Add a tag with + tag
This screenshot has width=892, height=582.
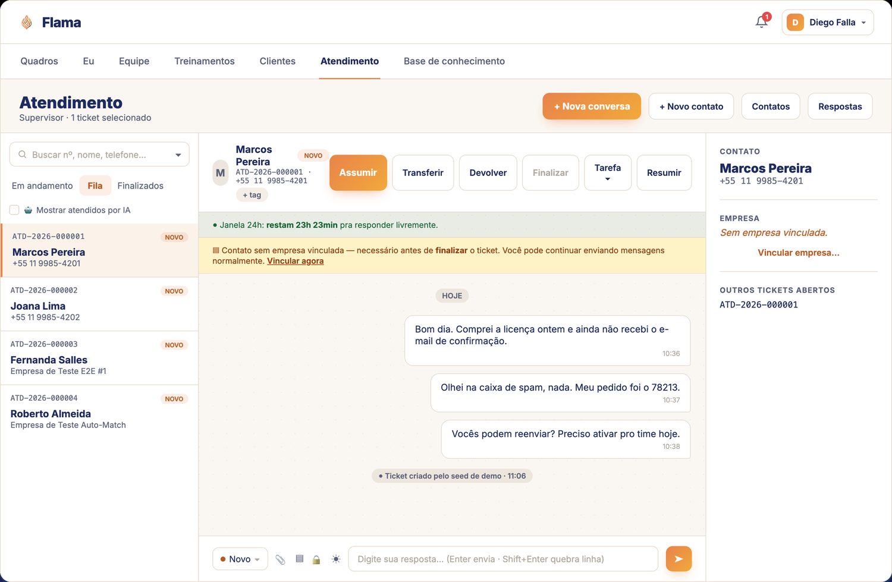coord(252,195)
